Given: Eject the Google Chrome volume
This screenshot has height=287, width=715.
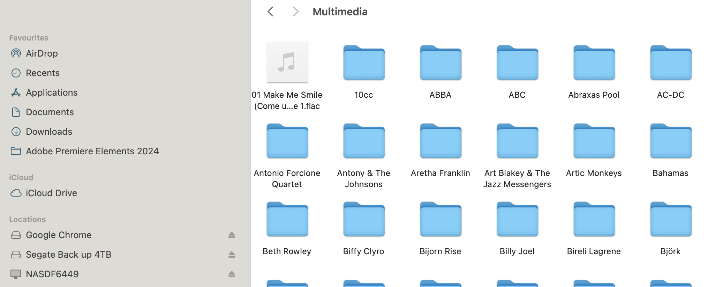Looking at the screenshot, I should pyautogui.click(x=232, y=235).
